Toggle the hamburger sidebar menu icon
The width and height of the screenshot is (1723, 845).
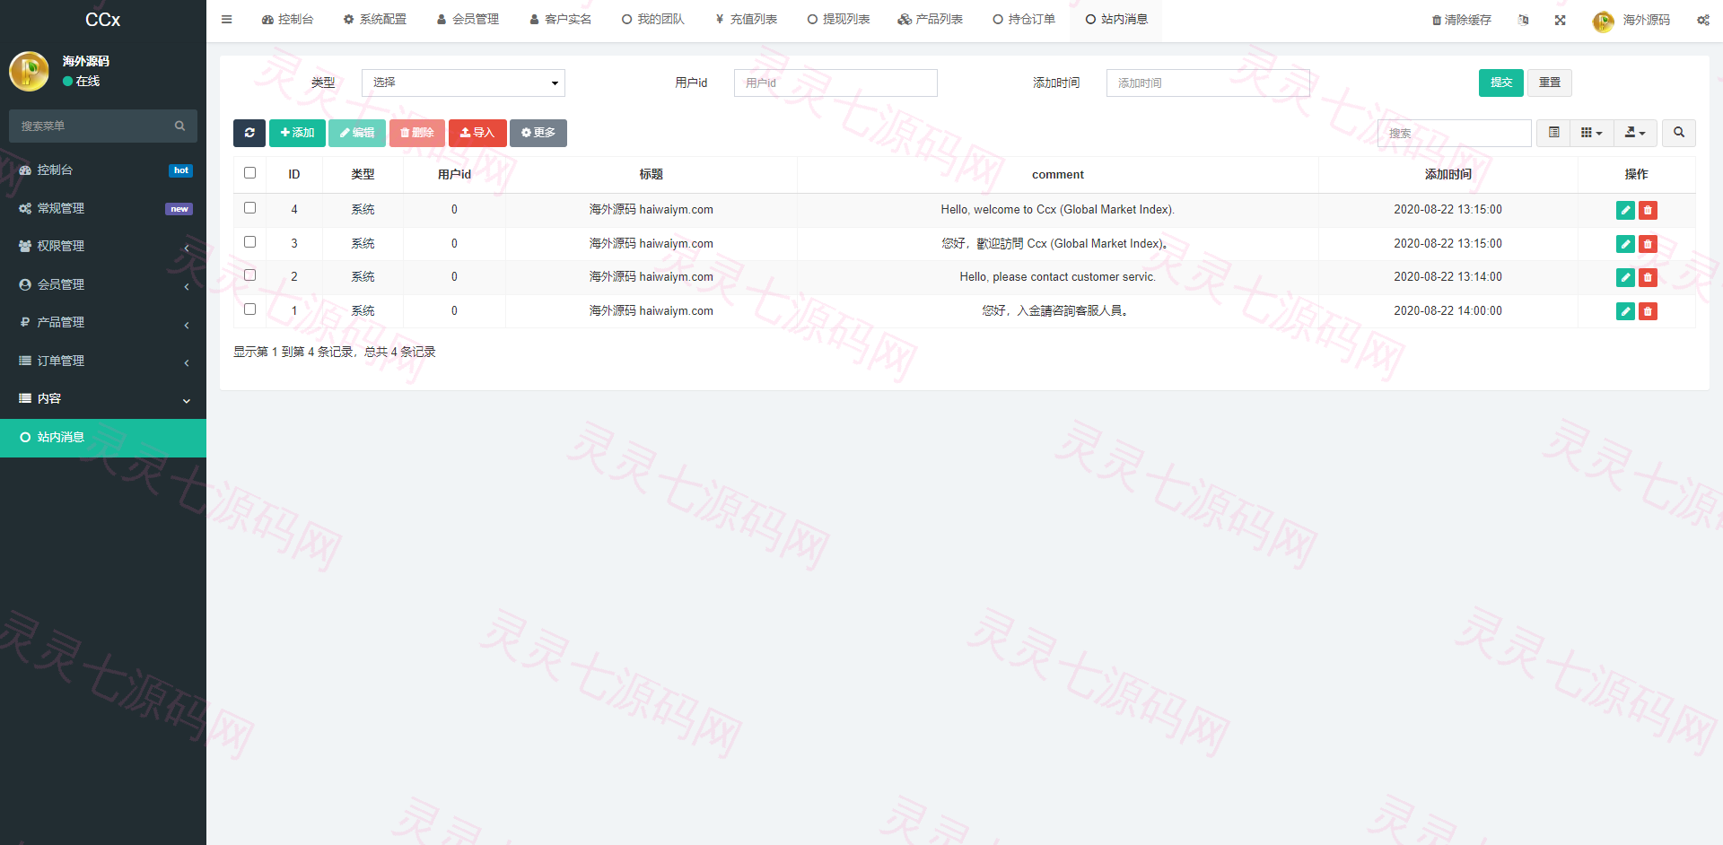click(x=226, y=19)
